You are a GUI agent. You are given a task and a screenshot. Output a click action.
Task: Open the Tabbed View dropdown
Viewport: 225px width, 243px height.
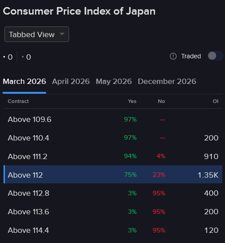[37, 35]
